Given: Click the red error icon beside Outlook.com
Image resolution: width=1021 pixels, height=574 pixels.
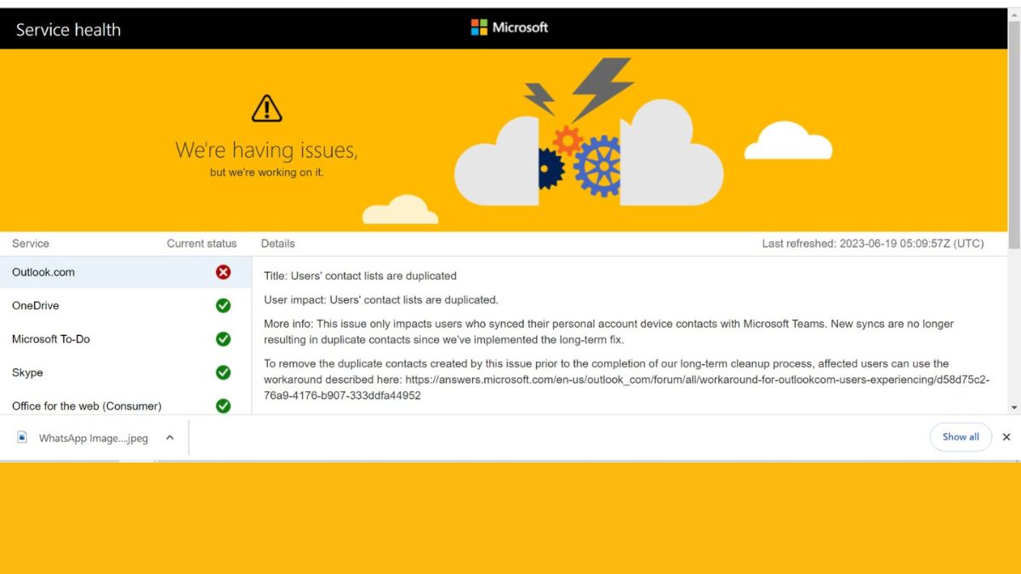Looking at the screenshot, I should pyautogui.click(x=223, y=272).
